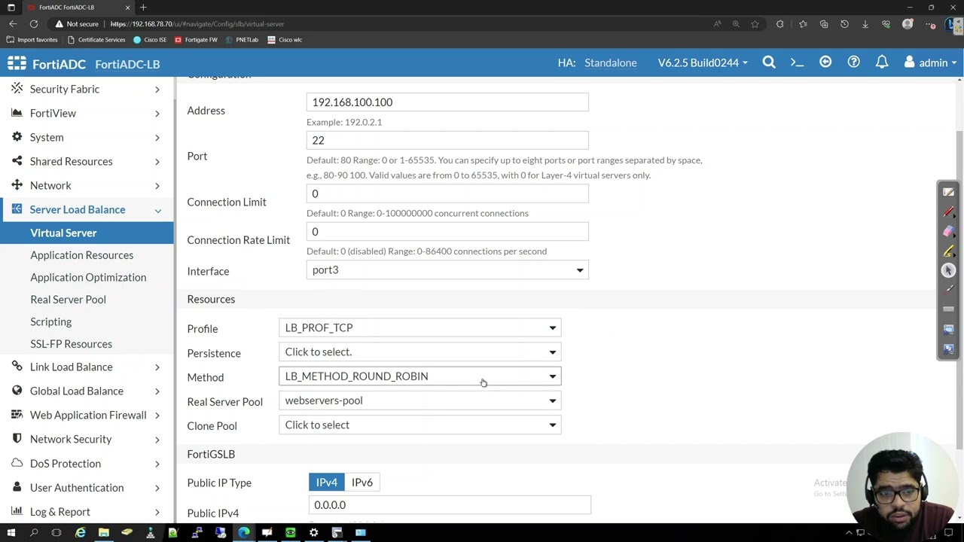This screenshot has width=964, height=542.
Task: Open the V6.2.5 Build0244 version dropdown
Action: (x=703, y=62)
